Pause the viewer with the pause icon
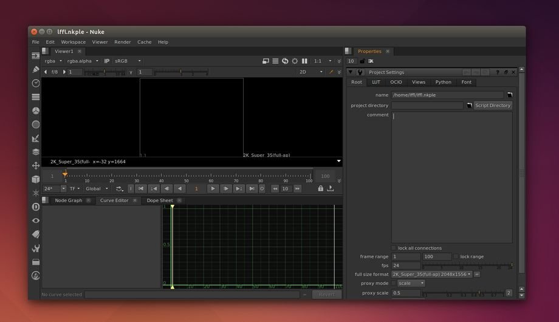This screenshot has height=322, width=559. point(304,61)
